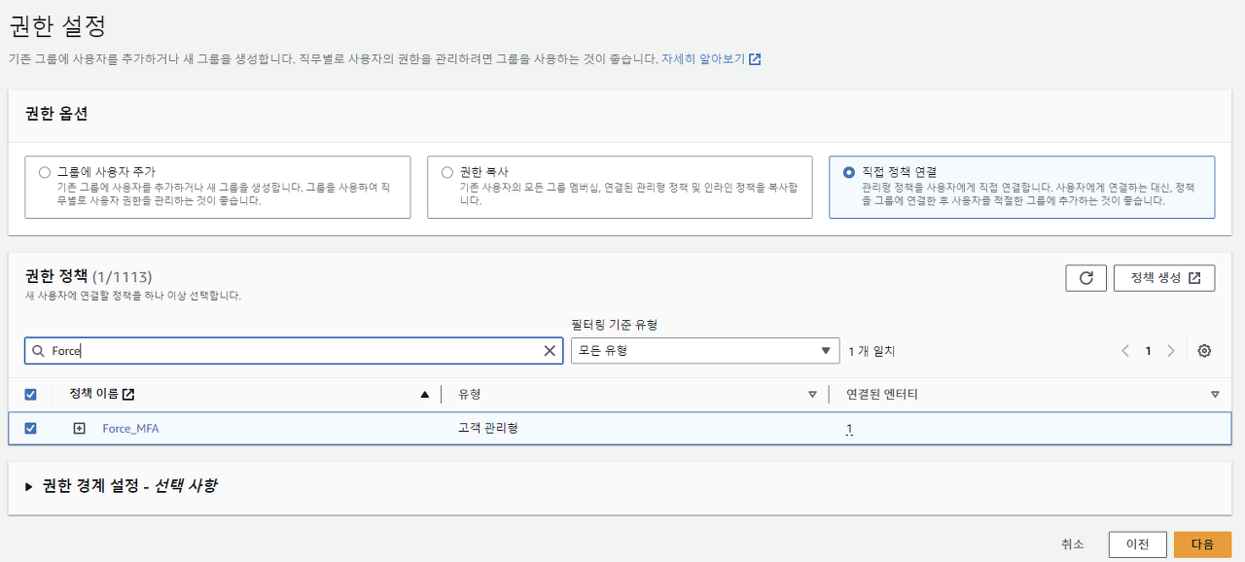Viewport: 1245px width, 562px height.
Task: Click the 다음 button
Action: pyautogui.click(x=1202, y=544)
